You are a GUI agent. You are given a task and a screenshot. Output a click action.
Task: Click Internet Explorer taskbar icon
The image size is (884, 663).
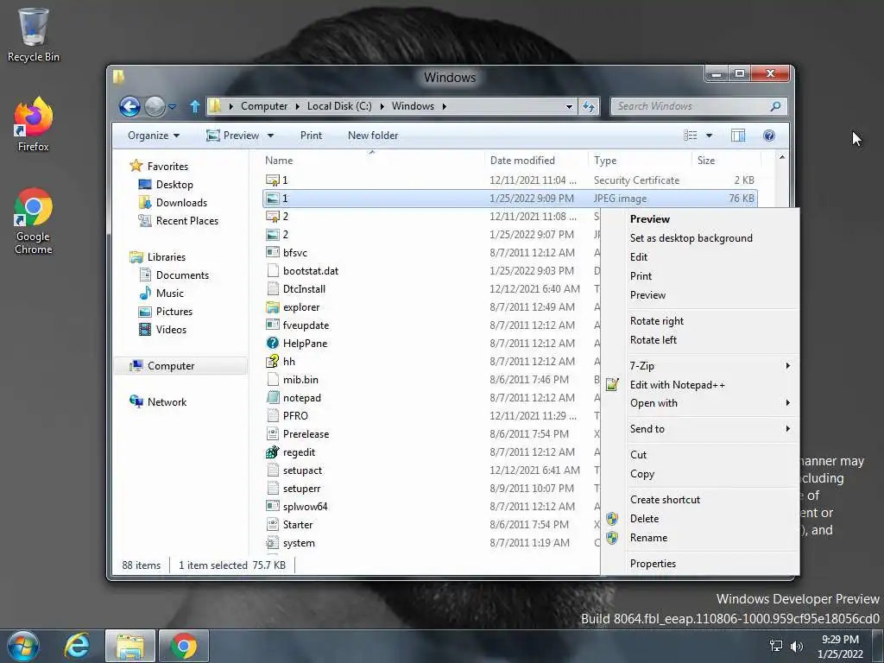77,646
